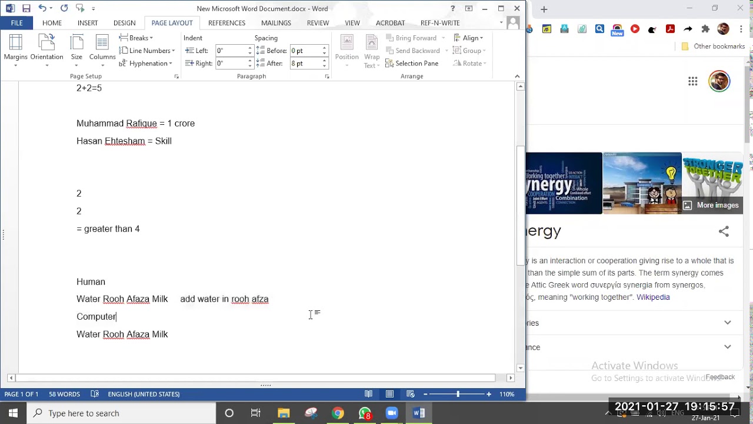Click the Synergy word-cloud thumbnail

[564, 183]
